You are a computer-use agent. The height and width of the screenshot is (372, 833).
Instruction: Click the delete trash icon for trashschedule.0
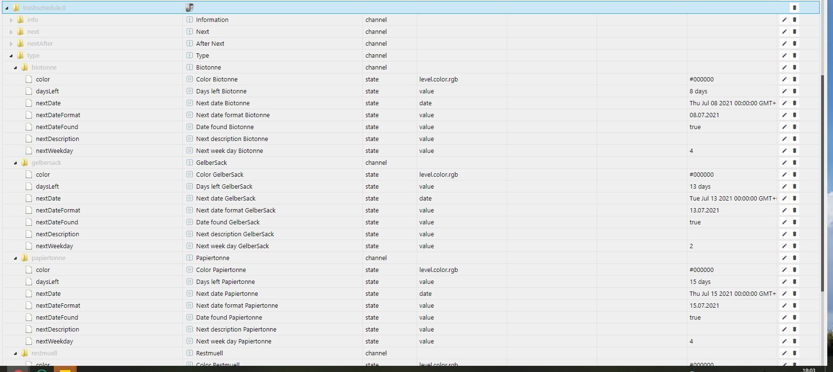794,8
